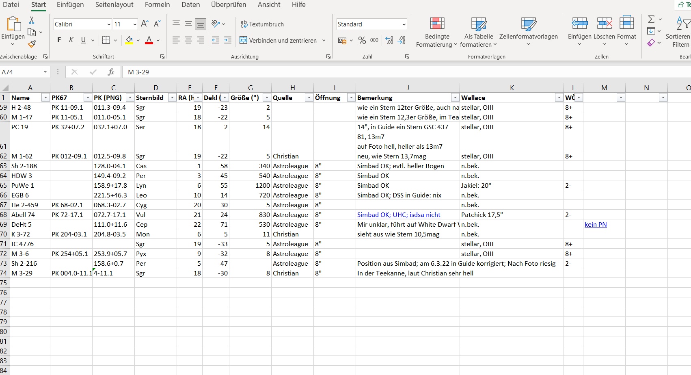This screenshot has width=691, height=375.
Task: Click the formula bar showing M 3-29
Action: (406, 72)
